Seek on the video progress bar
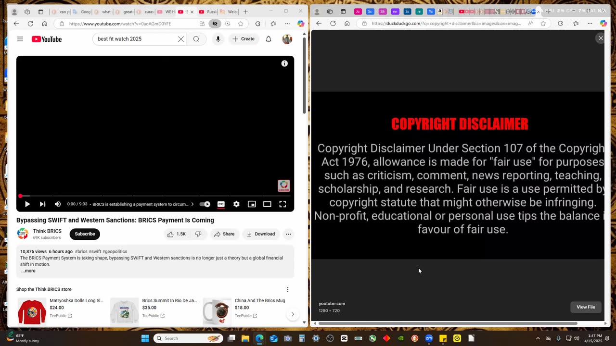 point(155,196)
